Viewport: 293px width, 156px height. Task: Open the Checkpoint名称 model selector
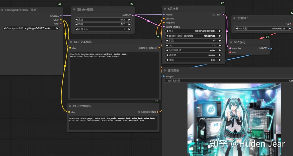(x=31, y=28)
